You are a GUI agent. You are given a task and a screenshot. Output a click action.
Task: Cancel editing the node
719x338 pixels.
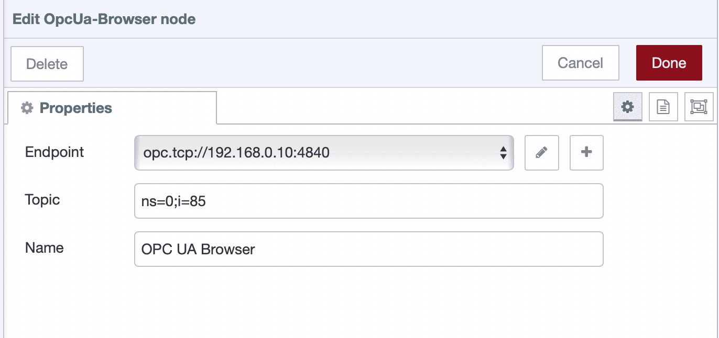coord(580,63)
